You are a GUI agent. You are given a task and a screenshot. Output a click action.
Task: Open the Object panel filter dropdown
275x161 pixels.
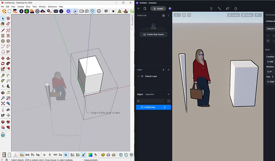168,94
